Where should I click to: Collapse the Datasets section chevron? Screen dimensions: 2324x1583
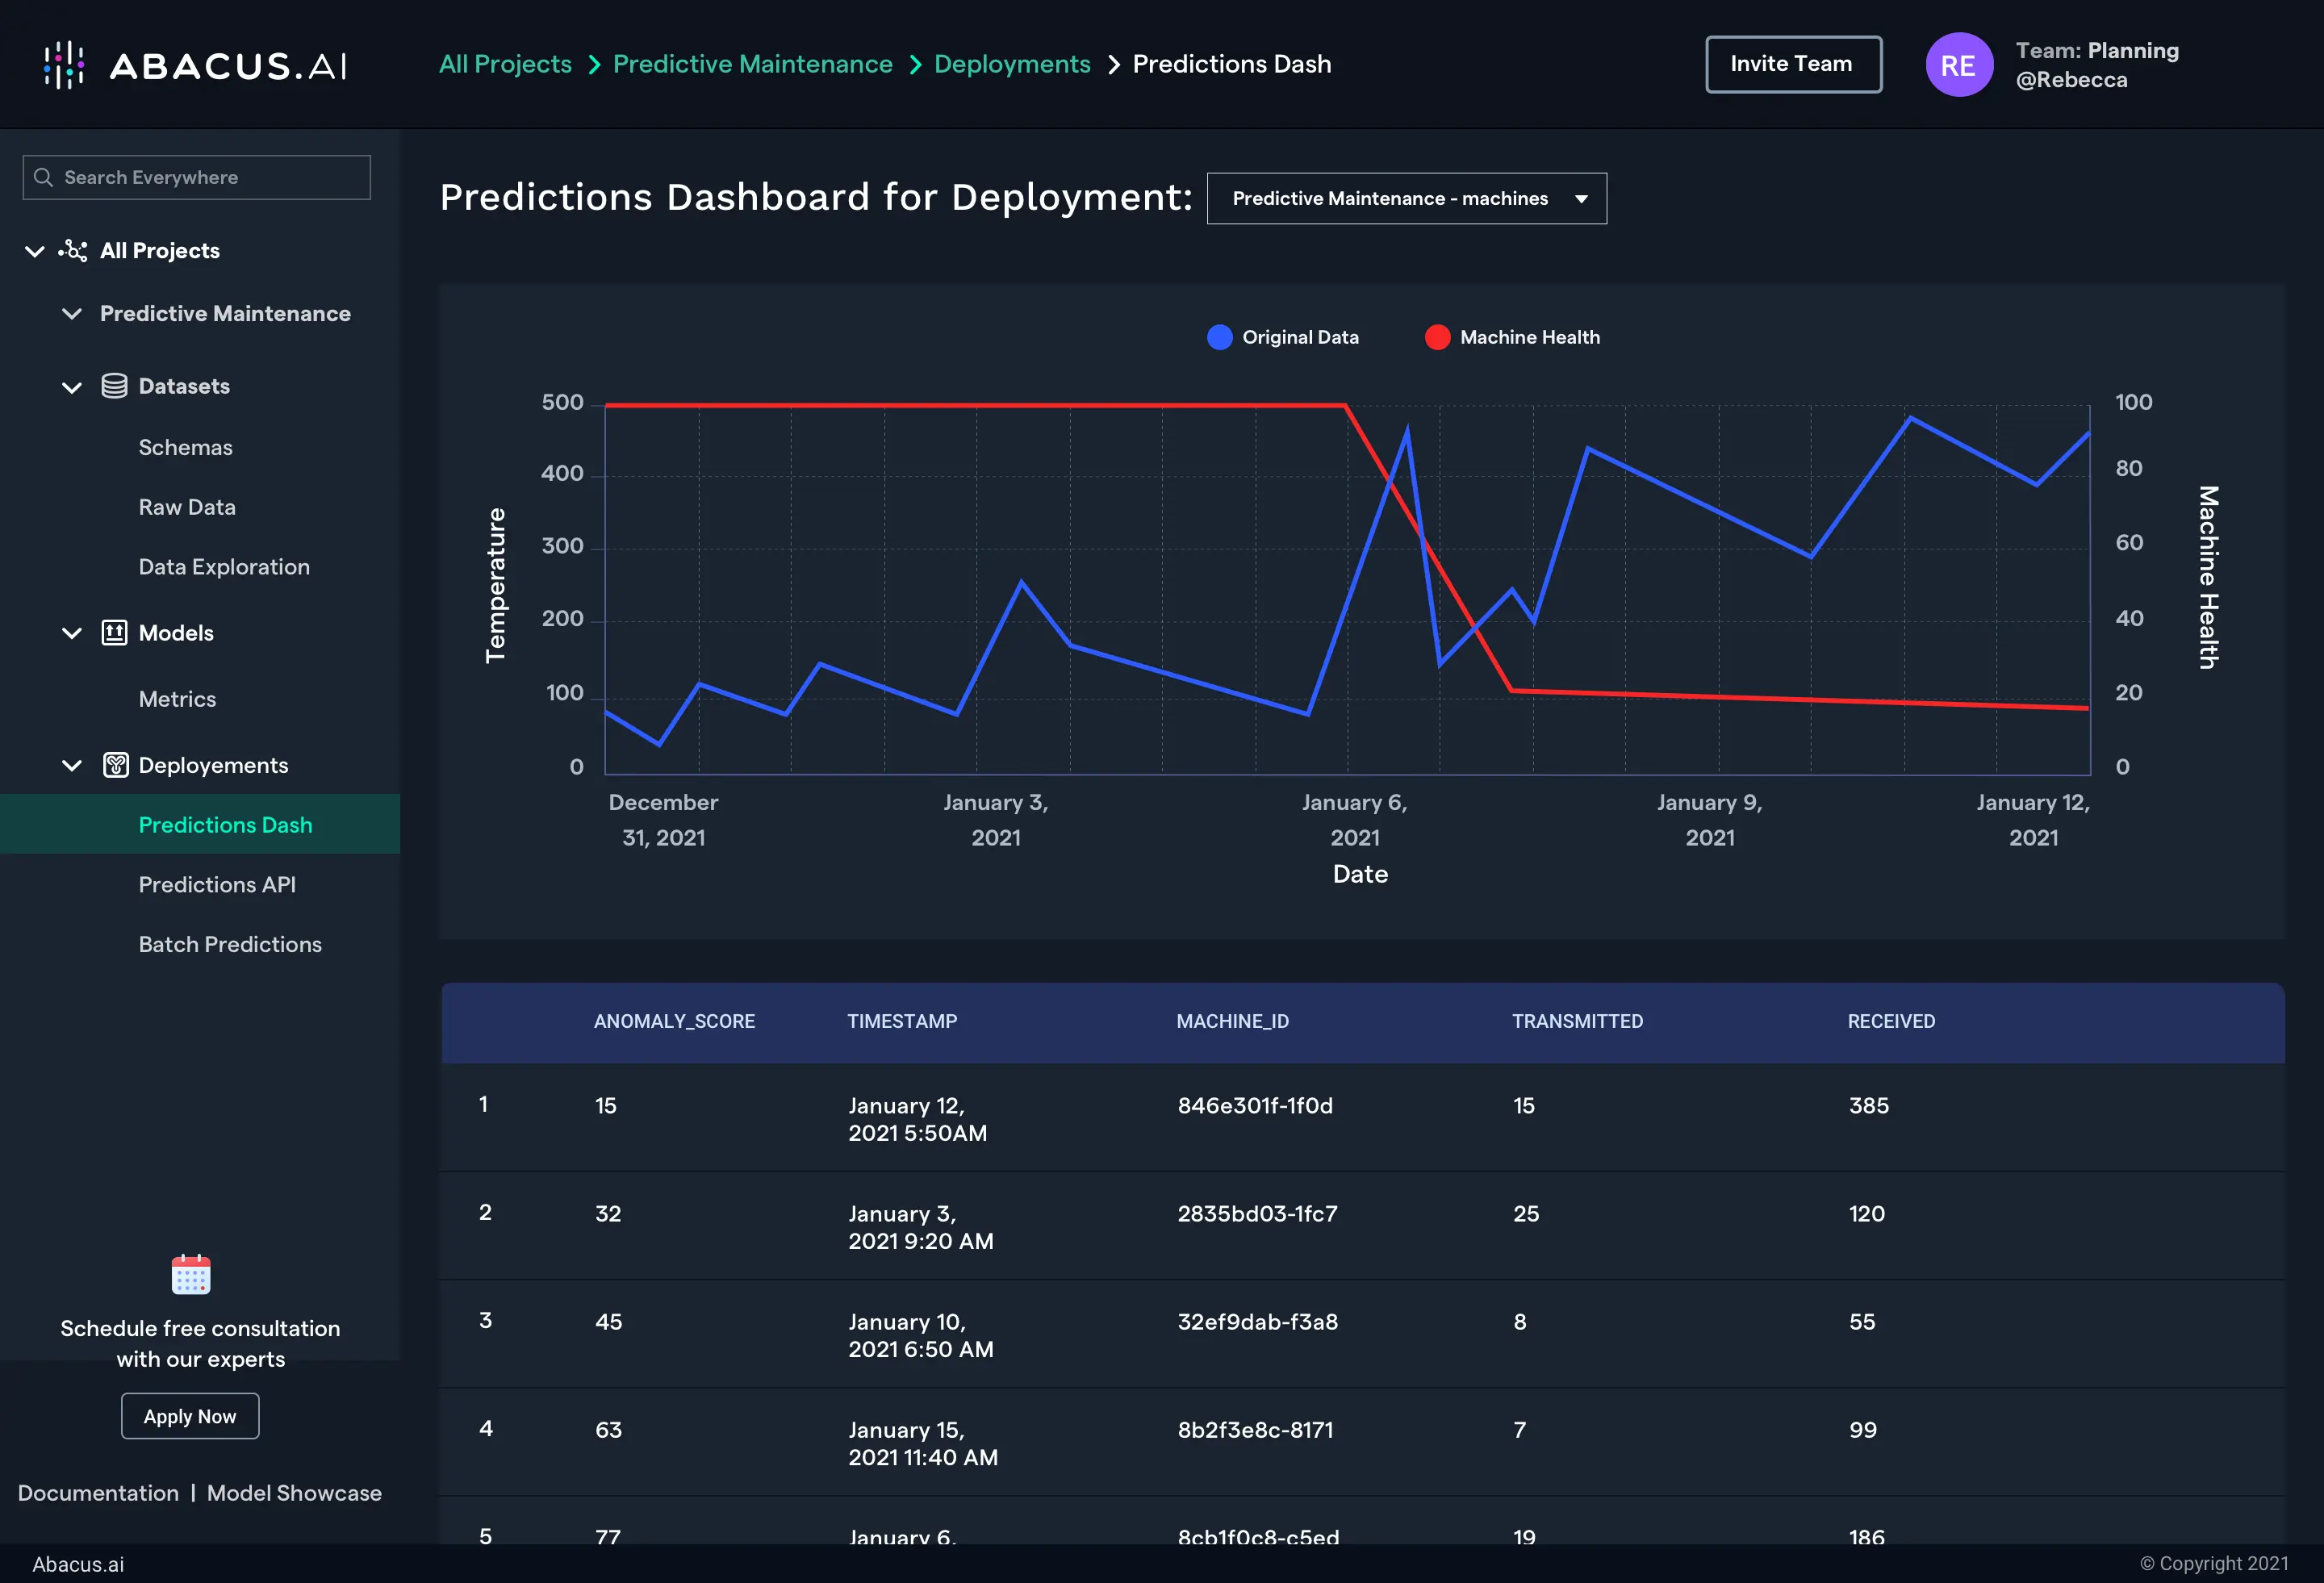[x=72, y=387]
